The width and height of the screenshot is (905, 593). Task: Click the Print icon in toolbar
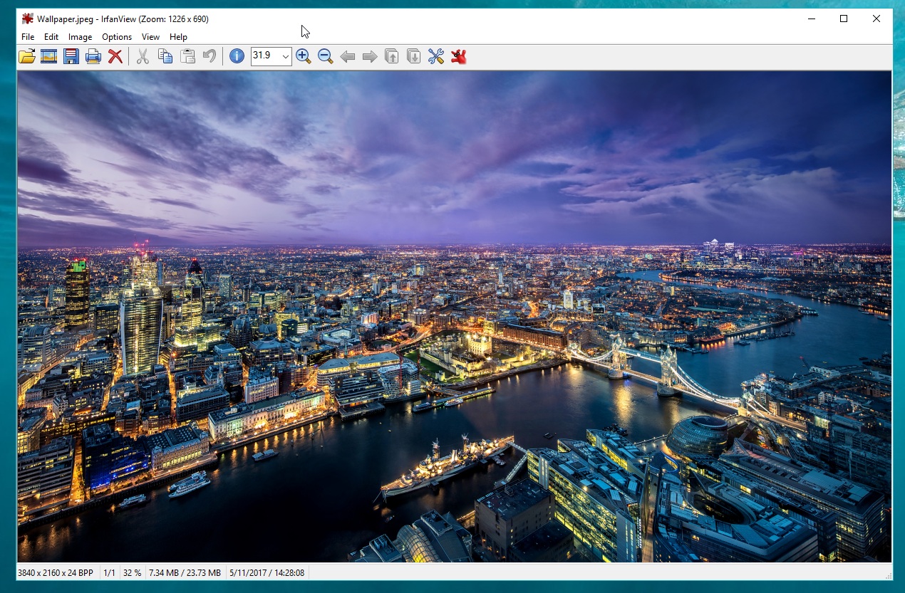coord(93,56)
